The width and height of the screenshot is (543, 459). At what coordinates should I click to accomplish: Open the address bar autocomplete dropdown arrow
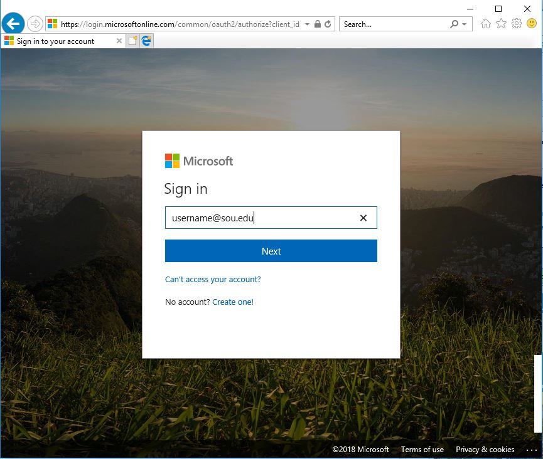click(307, 24)
